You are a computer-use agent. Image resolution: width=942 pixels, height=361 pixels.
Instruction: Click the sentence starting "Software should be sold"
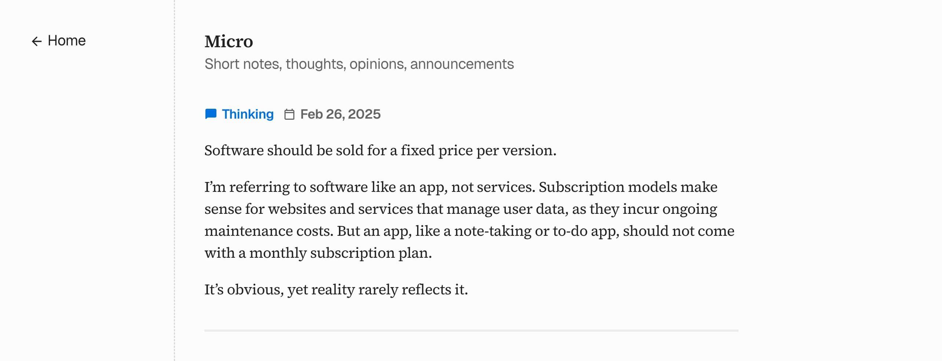pyautogui.click(x=380, y=150)
